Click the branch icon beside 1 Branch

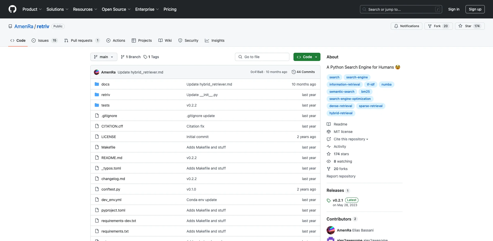click(123, 57)
